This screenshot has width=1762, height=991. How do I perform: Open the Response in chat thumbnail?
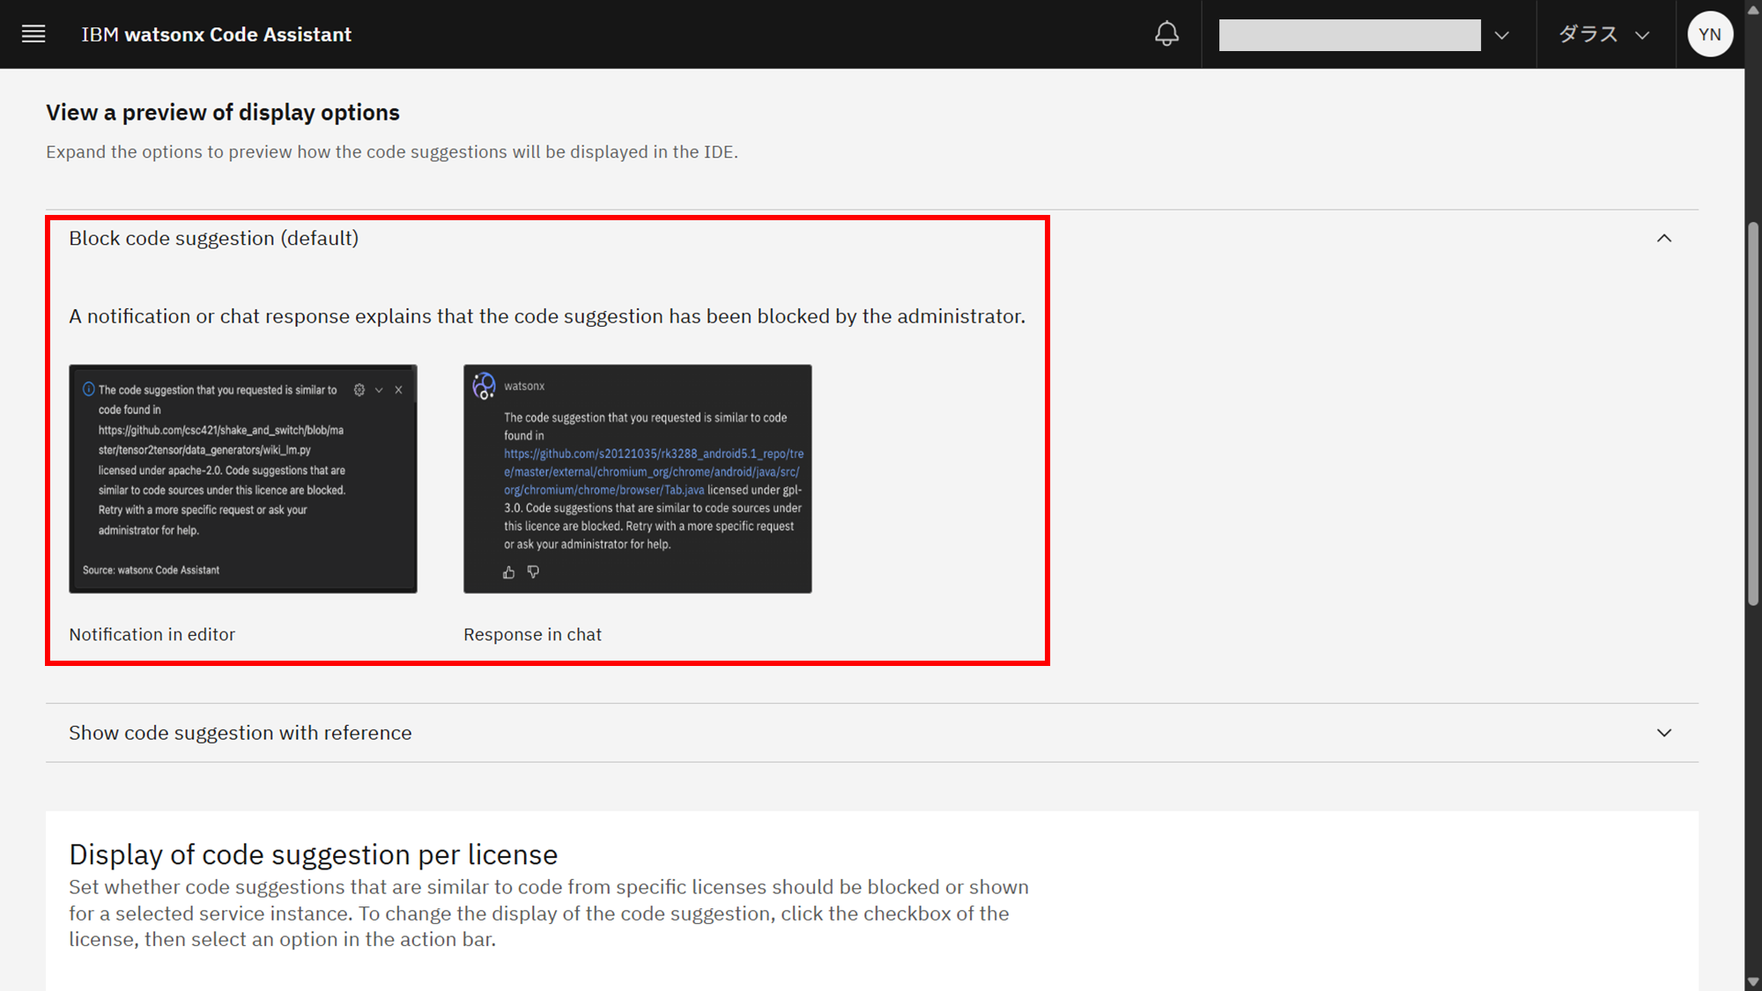pyautogui.click(x=637, y=478)
